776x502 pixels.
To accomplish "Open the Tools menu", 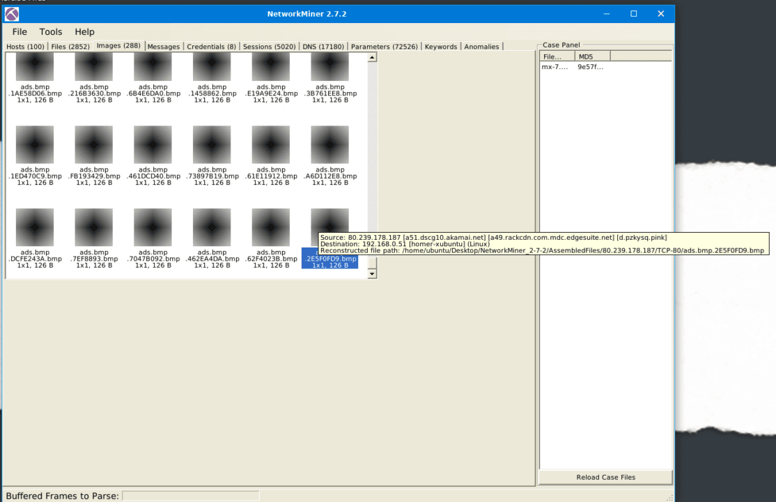I will pos(50,31).
